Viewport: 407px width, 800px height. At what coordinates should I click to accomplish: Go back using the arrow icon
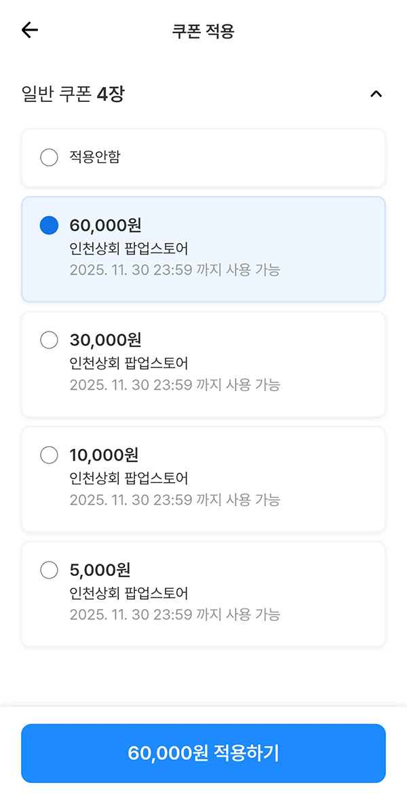(x=30, y=31)
